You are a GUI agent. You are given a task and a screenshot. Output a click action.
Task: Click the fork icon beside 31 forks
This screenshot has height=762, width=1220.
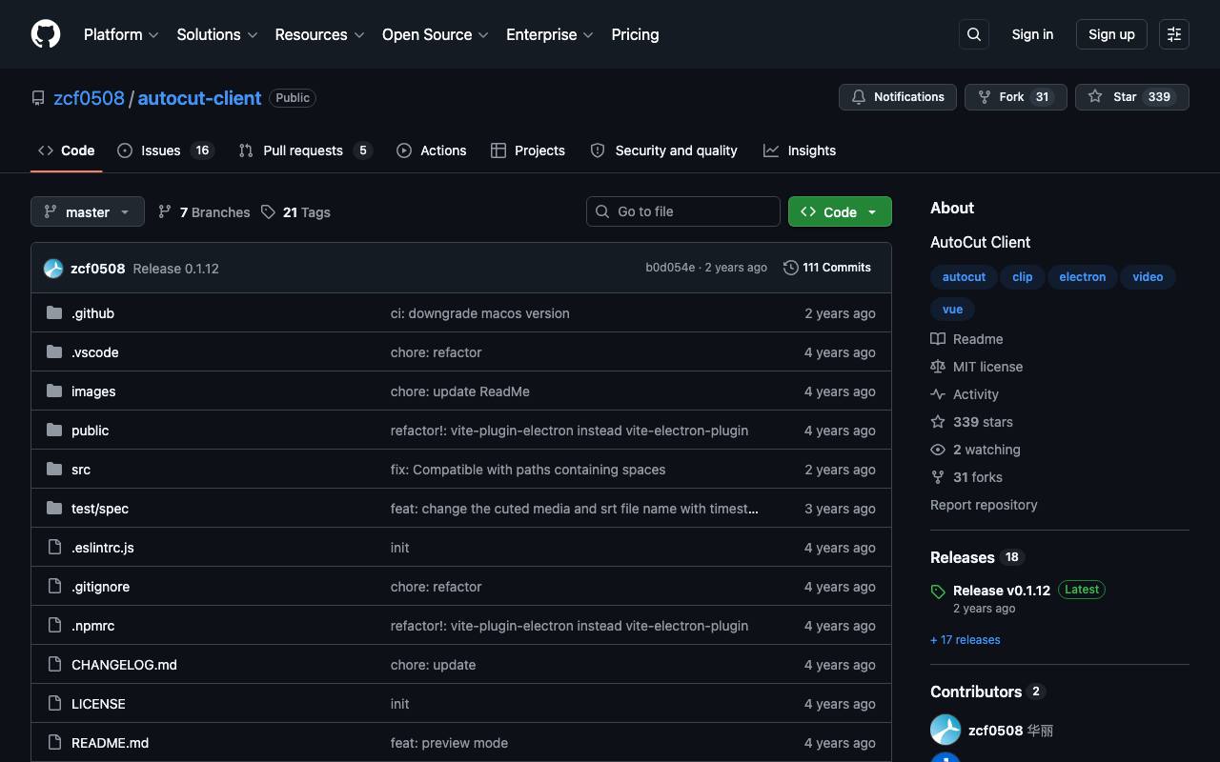(x=938, y=477)
